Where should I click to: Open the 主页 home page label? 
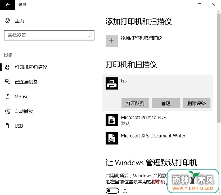[x=19, y=21]
